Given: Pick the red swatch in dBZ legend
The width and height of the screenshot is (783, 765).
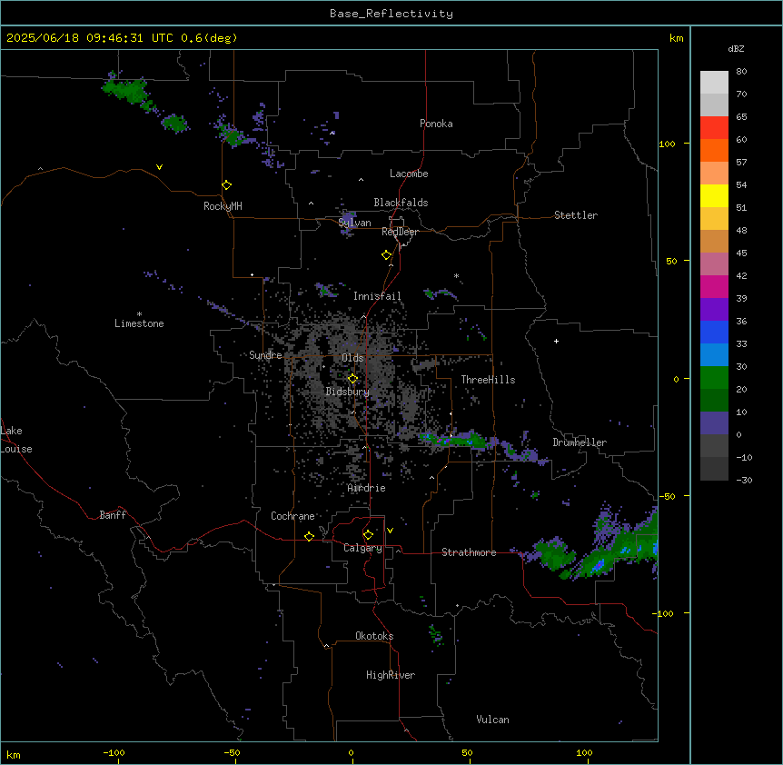Looking at the screenshot, I should [714, 127].
